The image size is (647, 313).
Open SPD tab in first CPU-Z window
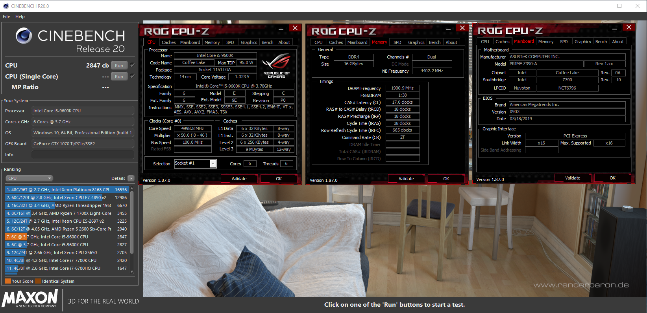[230, 42]
